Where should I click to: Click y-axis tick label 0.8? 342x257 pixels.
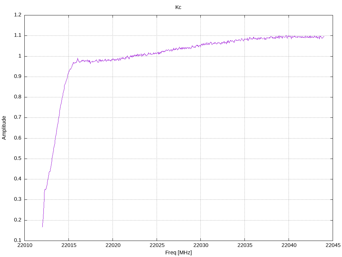coord(18,97)
